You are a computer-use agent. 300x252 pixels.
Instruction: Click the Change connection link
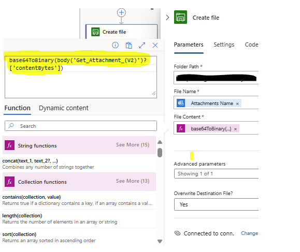pyautogui.click(x=249, y=233)
